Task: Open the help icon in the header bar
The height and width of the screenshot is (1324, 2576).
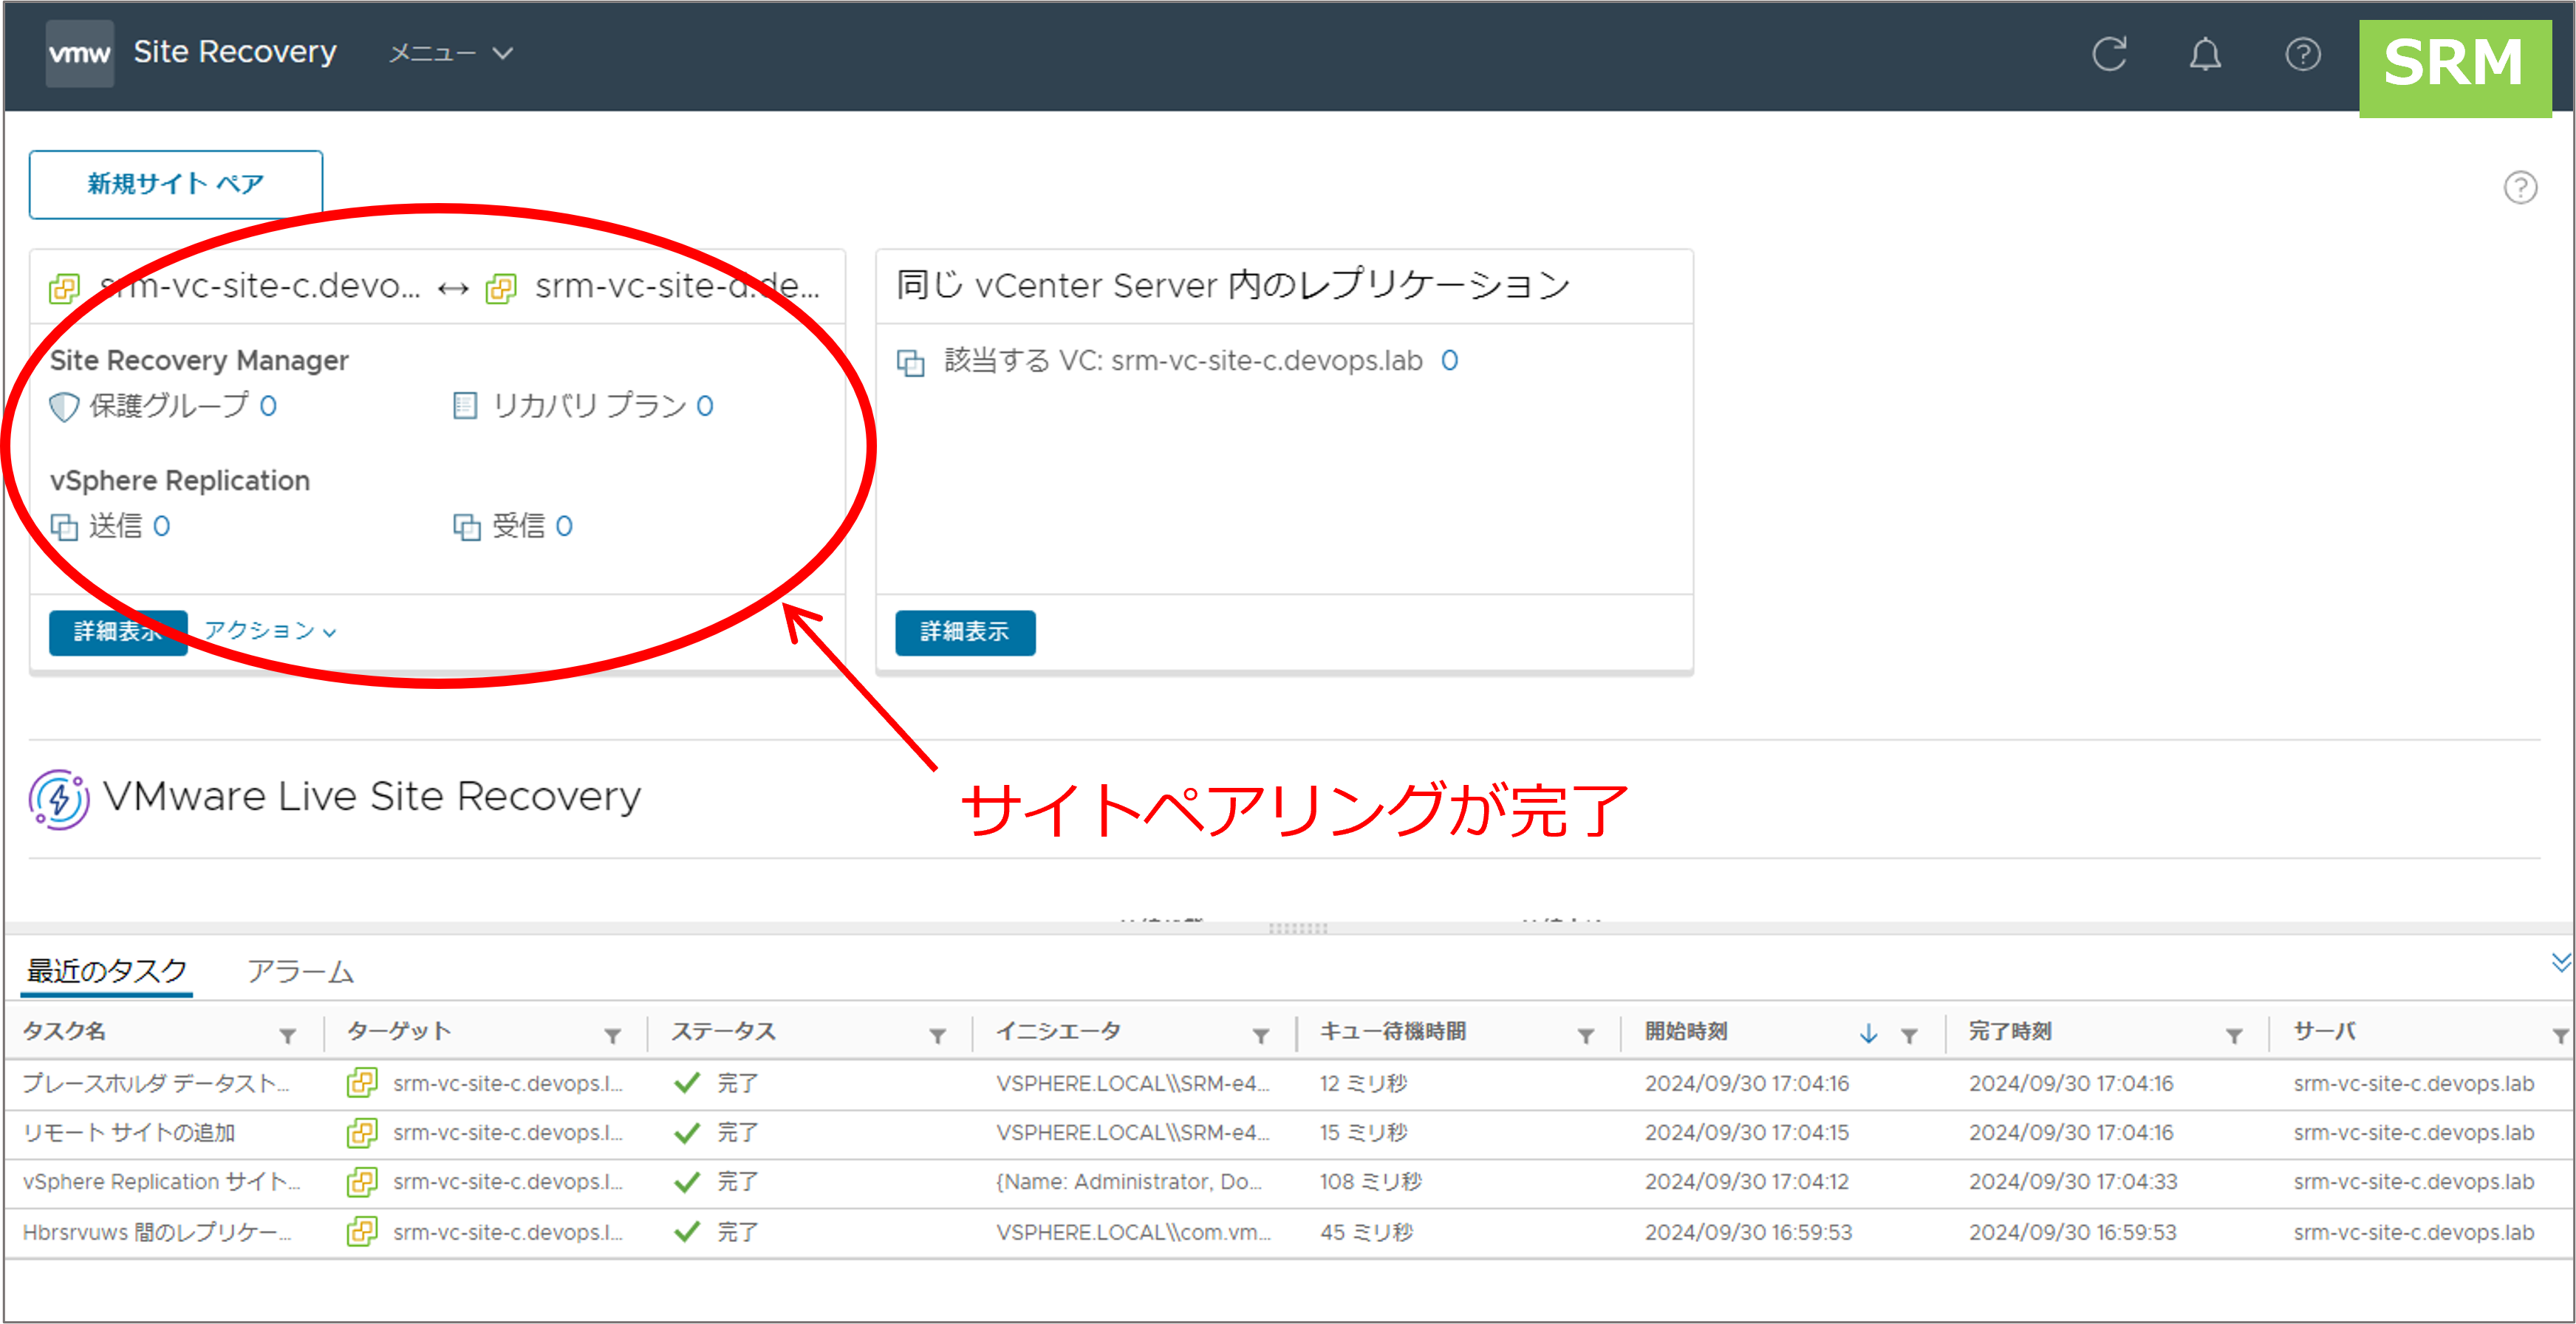Action: (2302, 53)
